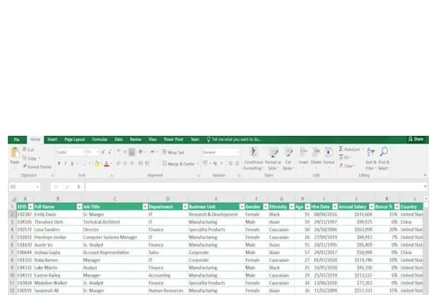The width and height of the screenshot is (437, 295).
Task: Open the General number format dropdown
Action: pos(238,152)
